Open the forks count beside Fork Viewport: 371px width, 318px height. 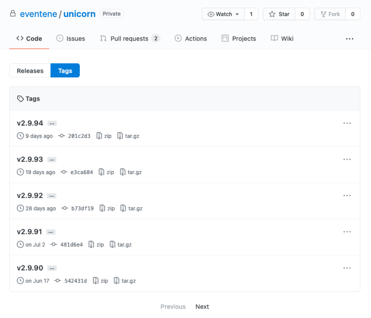[x=353, y=14]
